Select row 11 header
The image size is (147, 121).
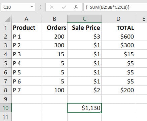point(6,117)
